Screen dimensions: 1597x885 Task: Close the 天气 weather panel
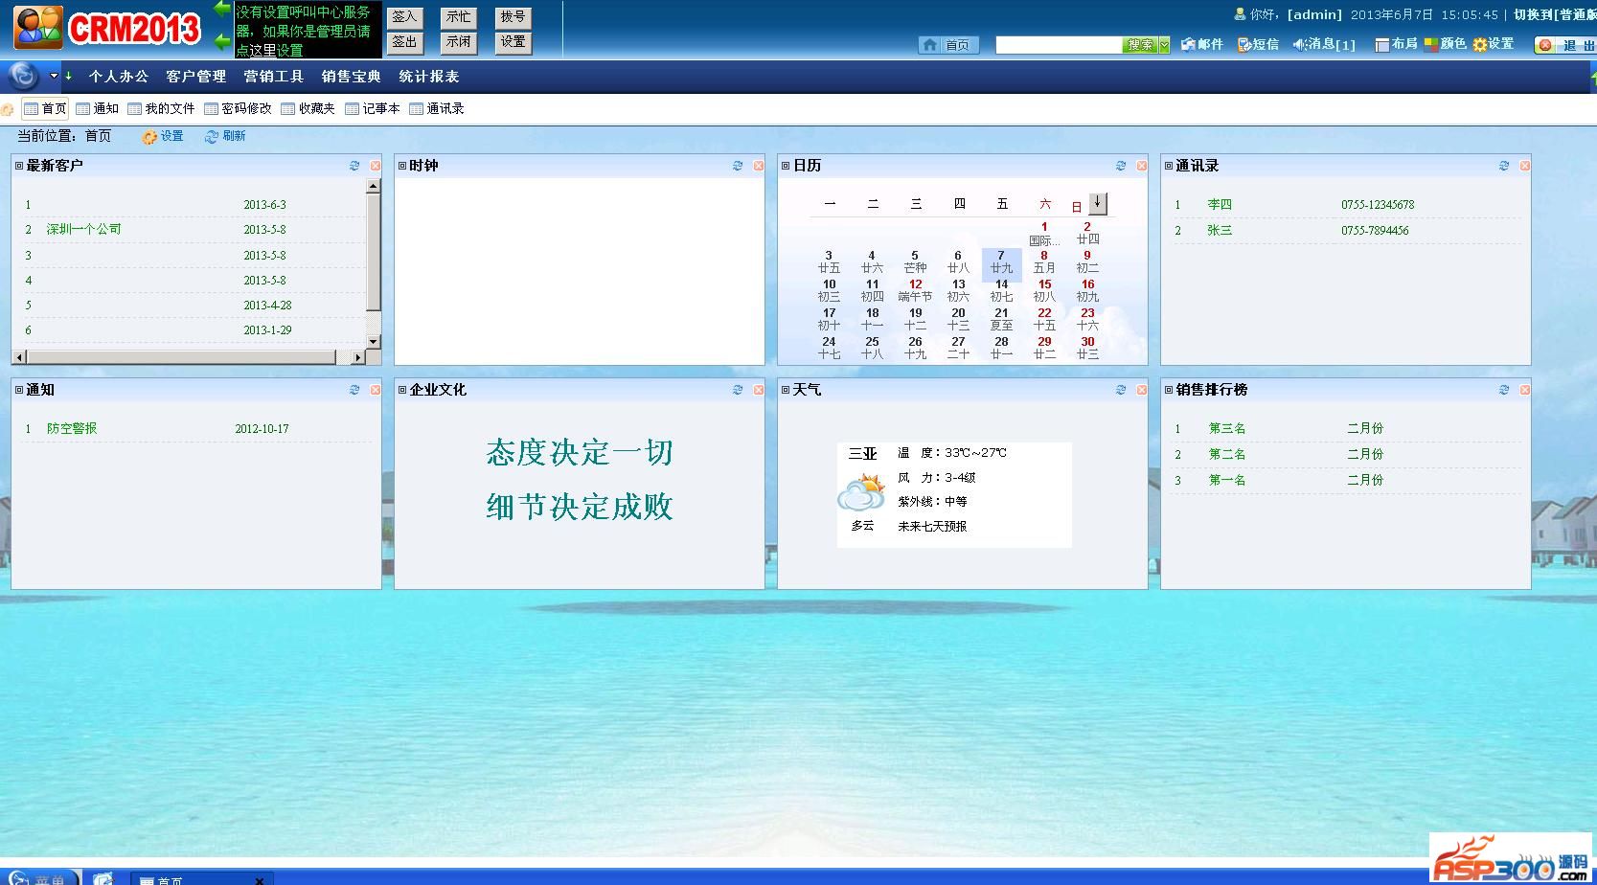click(1141, 390)
